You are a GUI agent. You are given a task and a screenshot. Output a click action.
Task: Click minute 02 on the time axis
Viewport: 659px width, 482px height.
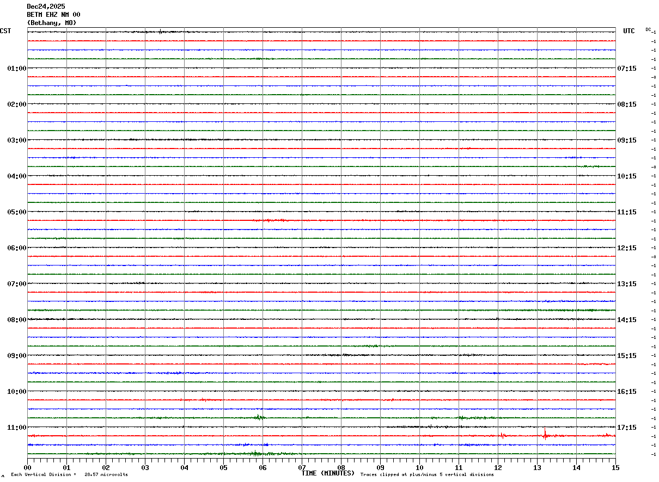click(106, 467)
